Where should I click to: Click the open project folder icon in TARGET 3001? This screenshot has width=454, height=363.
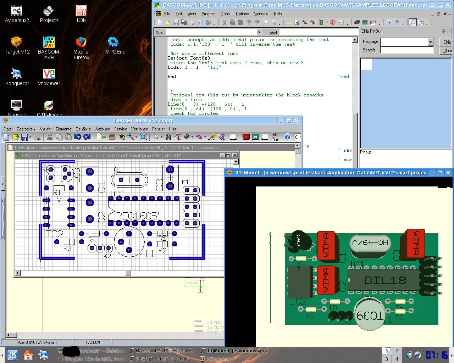click(x=15, y=137)
